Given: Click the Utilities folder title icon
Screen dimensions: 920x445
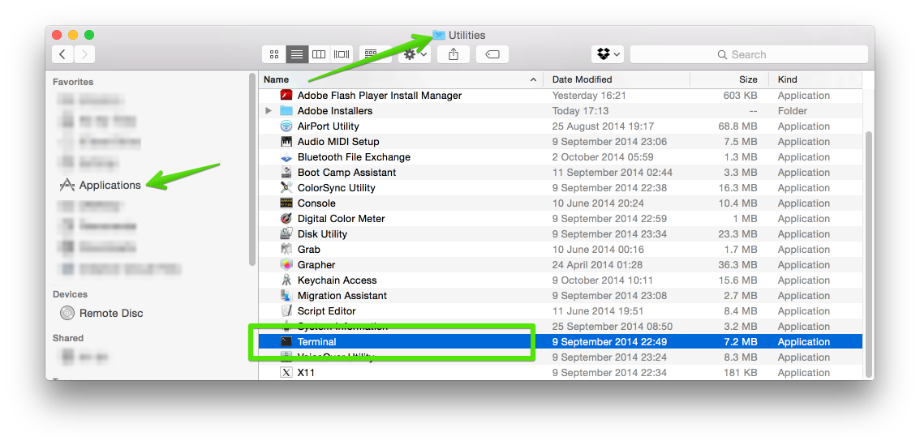Looking at the screenshot, I should [x=439, y=35].
